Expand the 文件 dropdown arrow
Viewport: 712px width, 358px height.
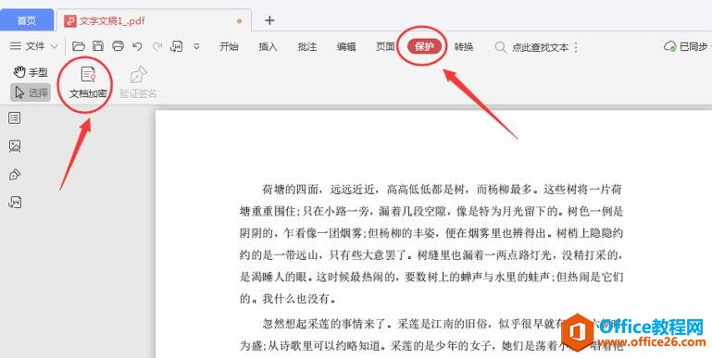tap(54, 47)
